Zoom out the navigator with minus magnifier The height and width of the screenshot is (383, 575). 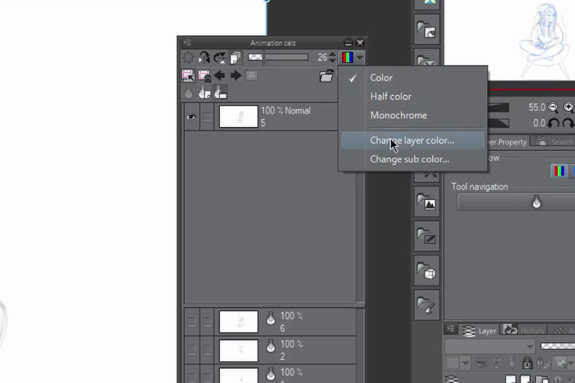[553, 107]
